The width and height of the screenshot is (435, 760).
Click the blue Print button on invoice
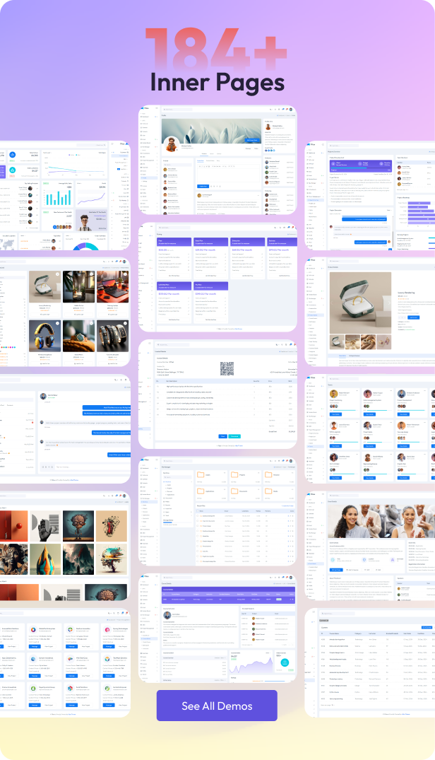(x=222, y=436)
